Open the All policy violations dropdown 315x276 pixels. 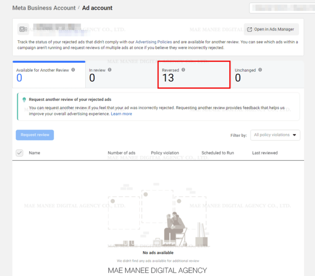(x=276, y=135)
